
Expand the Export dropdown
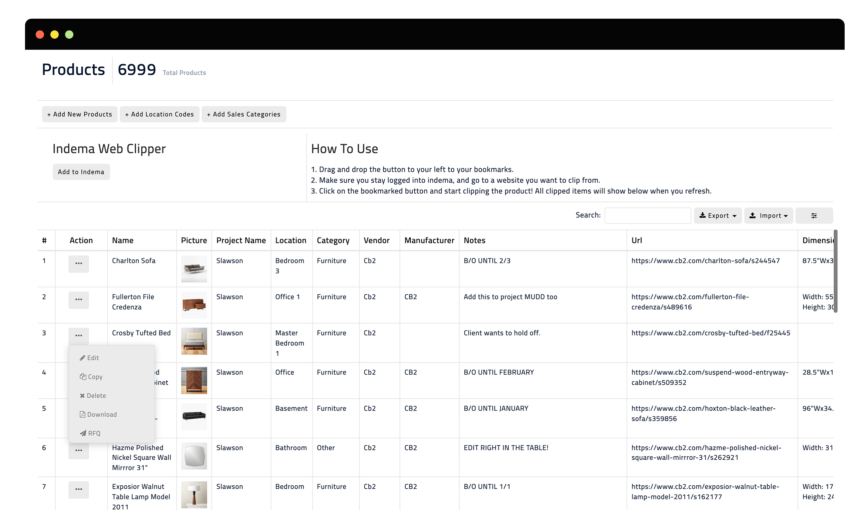click(718, 215)
